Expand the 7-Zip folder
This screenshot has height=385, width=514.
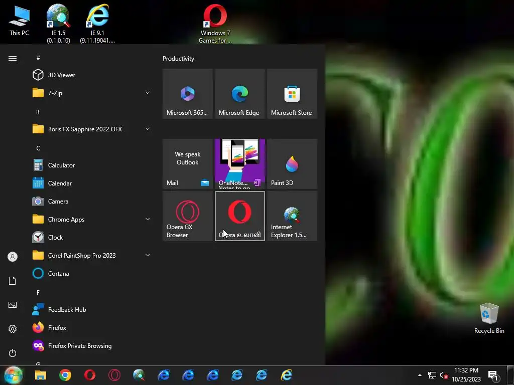(x=92, y=93)
